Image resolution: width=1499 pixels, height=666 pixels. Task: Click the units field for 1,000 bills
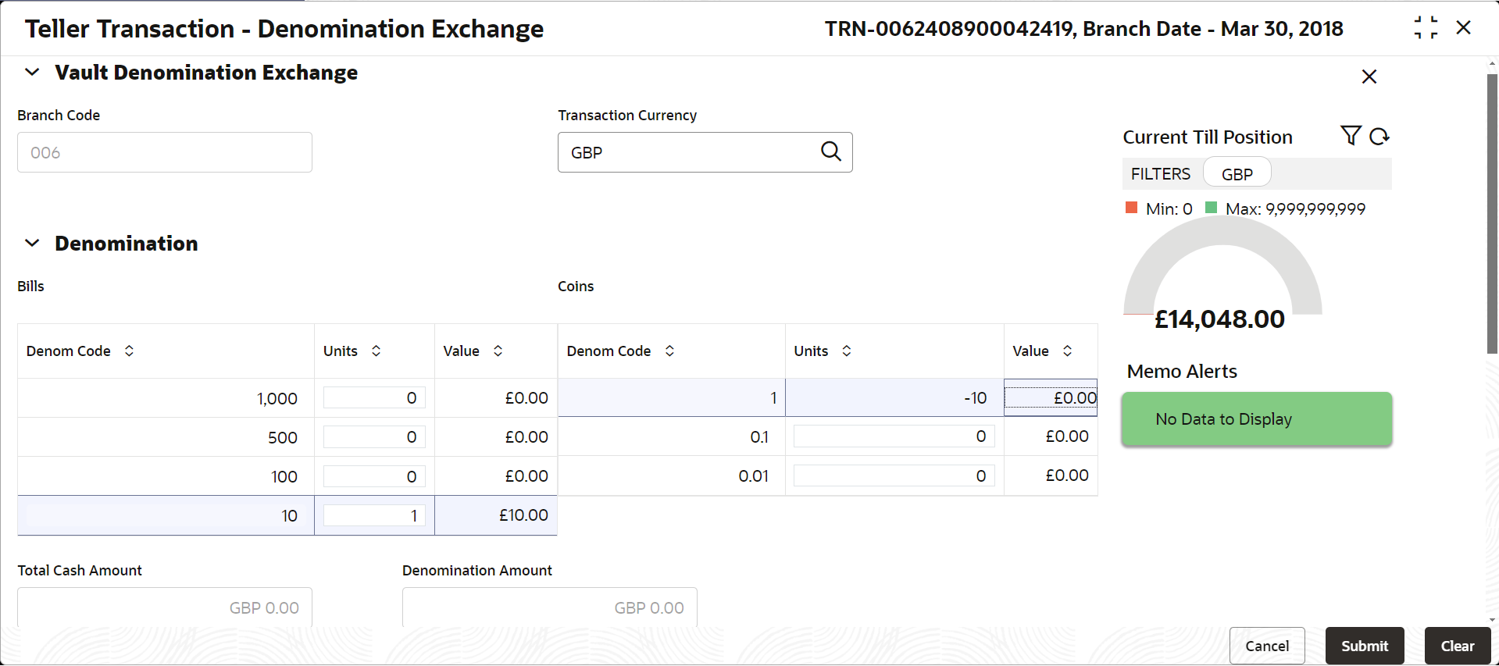pyautogui.click(x=374, y=397)
